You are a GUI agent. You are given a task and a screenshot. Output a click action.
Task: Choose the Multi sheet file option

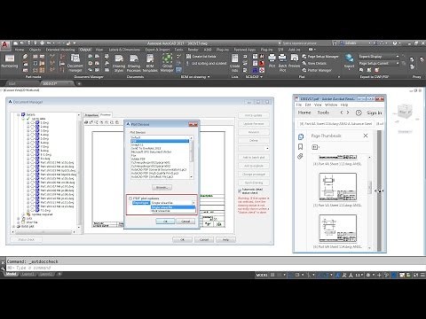click(x=173, y=211)
